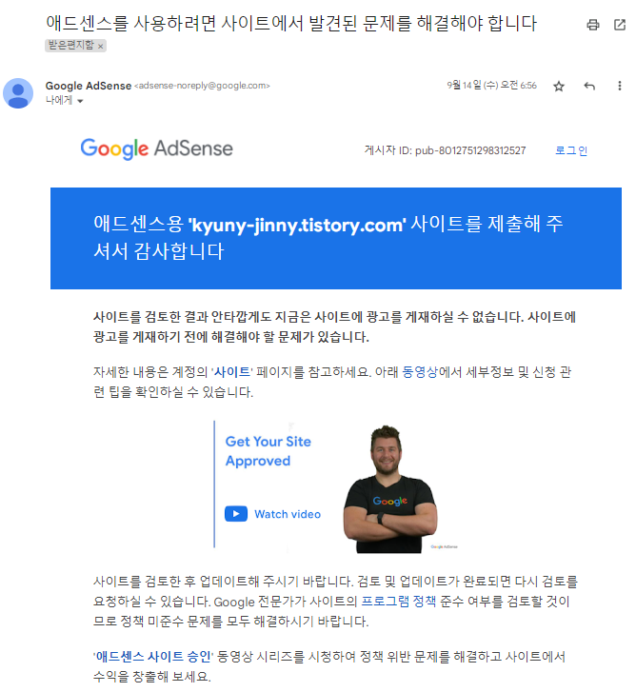Expand recipient details arrow next to 나에게
This screenshot has width=636, height=692.
tap(80, 101)
